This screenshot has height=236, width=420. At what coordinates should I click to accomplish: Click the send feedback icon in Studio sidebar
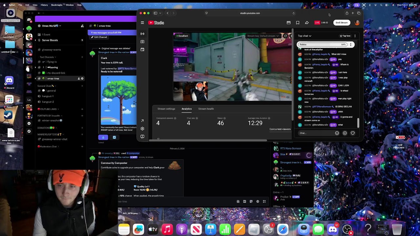142,136
